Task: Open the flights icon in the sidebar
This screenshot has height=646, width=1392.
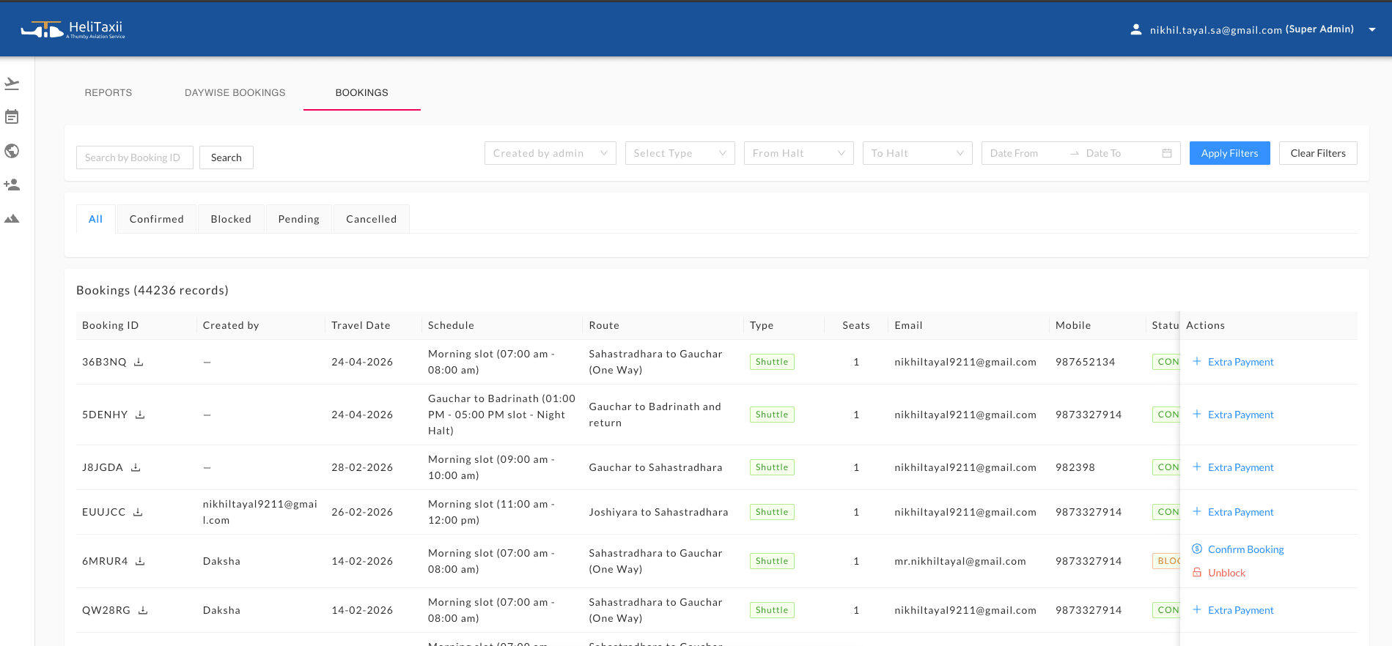Action: point(12,83)
